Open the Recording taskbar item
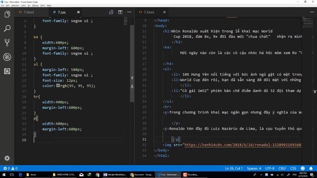Viewport: 317px width, 178px height. [191, 175]
